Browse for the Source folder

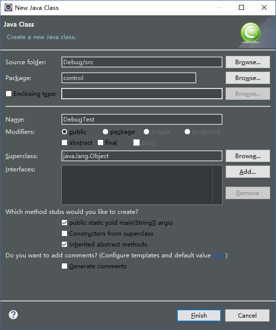(x=247, y=62)
